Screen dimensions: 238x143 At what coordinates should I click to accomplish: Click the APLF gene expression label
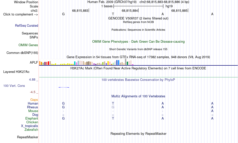pyautogui.click(x=34, y=62)
